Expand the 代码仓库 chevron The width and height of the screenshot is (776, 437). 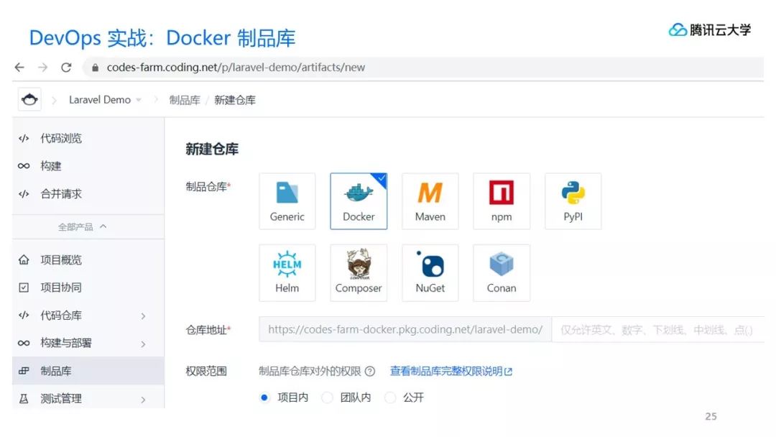click(x=144, y=316)
